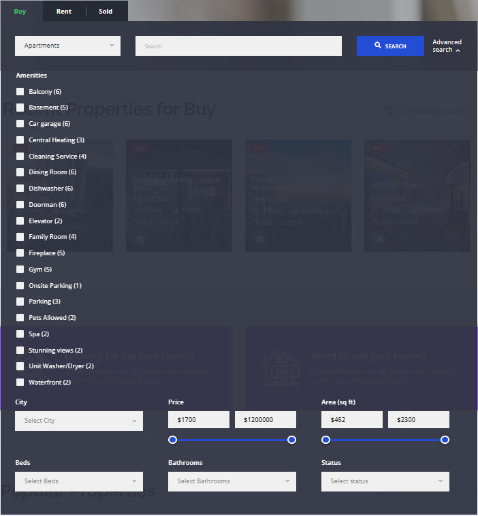Click the search text field

[x=238, y=46]
